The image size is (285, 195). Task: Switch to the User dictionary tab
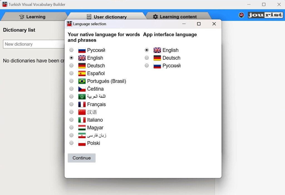[x=107, y=16]
